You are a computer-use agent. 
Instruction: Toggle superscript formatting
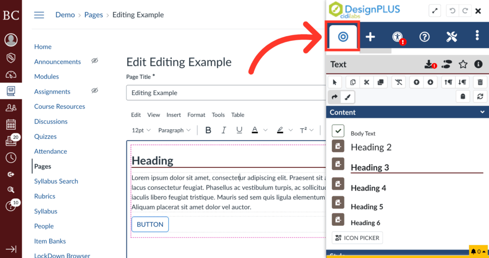pyautogui.click(x=303, y=130)
